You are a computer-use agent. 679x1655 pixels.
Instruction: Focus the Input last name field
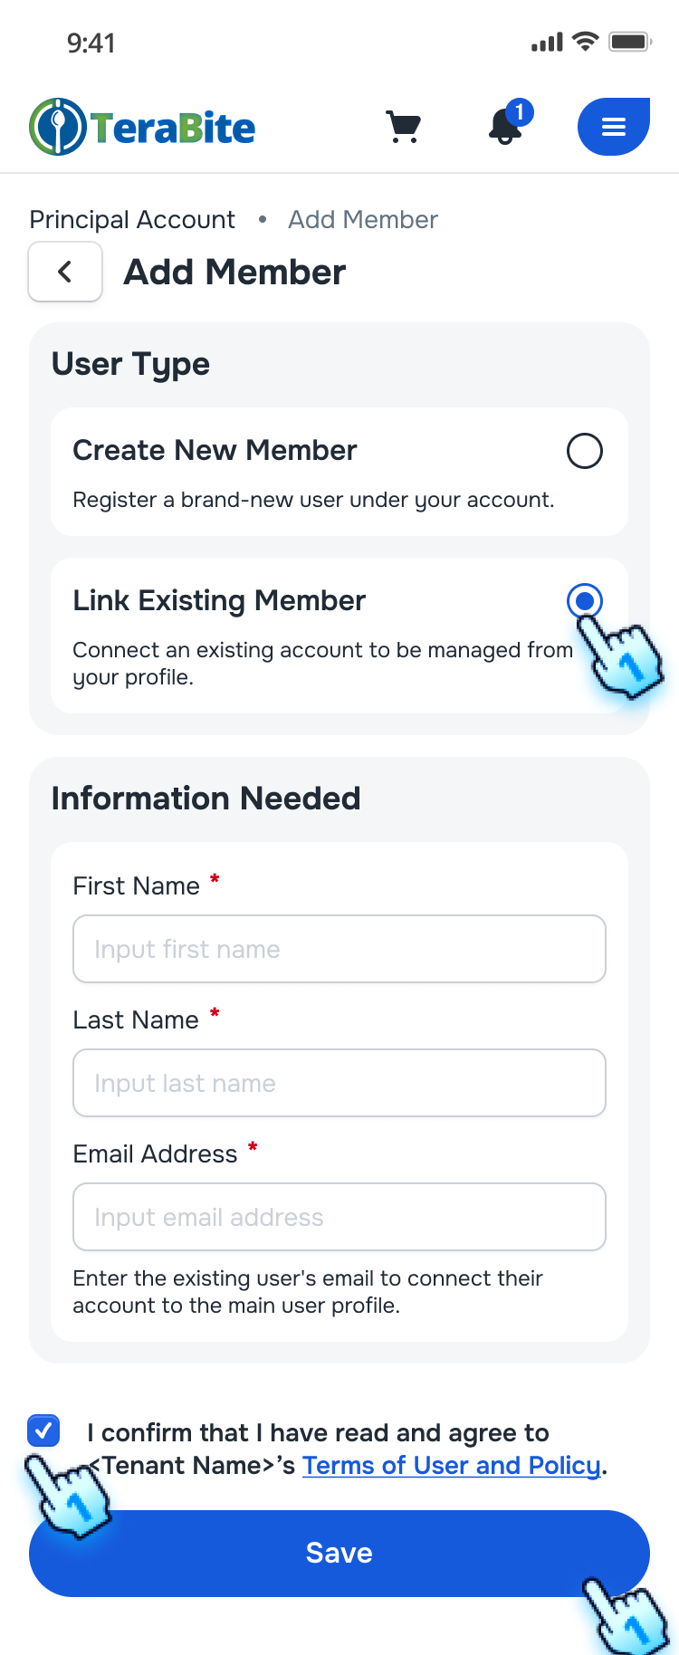click(x=339, y=1083)
